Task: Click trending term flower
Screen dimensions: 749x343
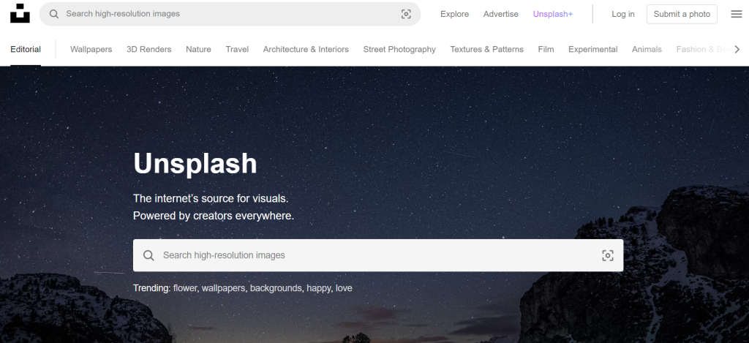Action: coord(185,288)
